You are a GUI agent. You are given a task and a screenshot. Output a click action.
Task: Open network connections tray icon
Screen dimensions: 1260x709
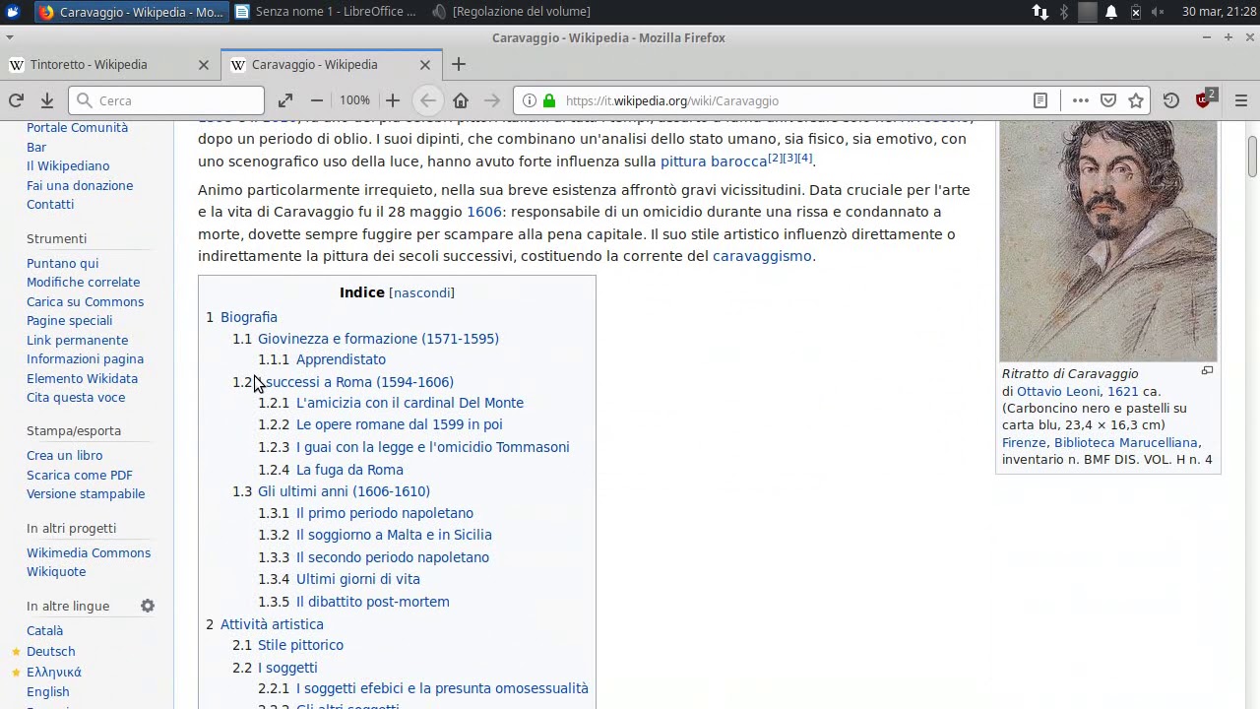1040,12
